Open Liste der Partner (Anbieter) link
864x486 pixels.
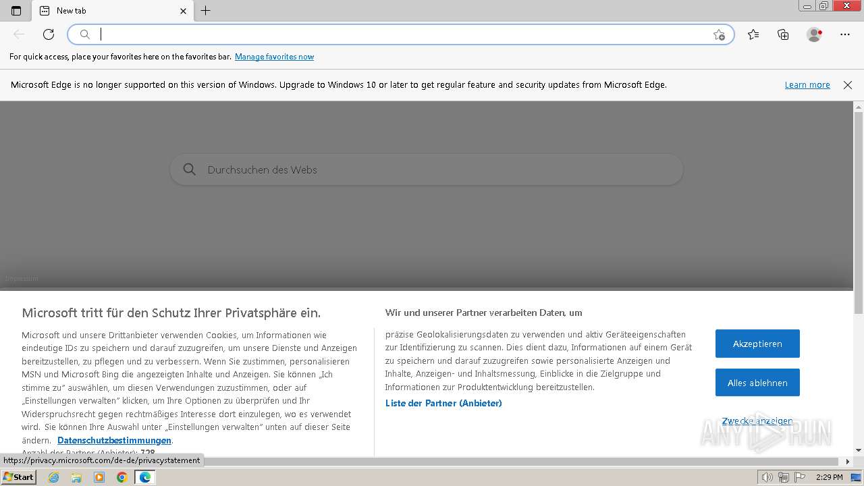[443, 403]
